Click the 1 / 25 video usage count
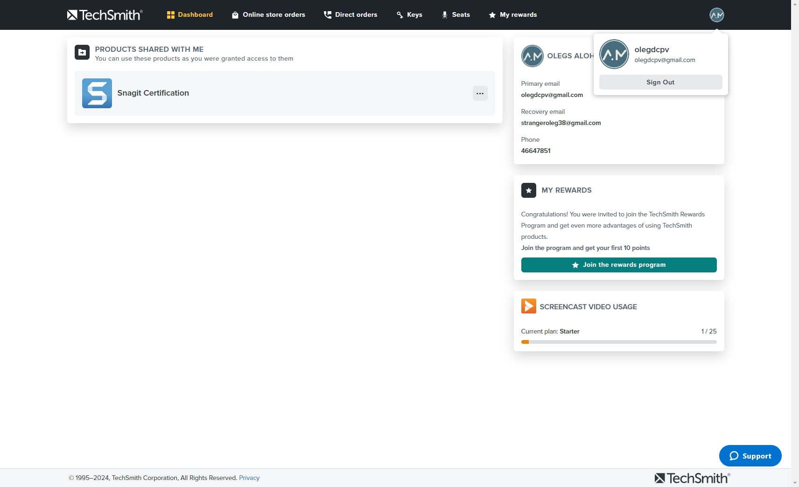The image size is (799, 487). tap(709, 331)
